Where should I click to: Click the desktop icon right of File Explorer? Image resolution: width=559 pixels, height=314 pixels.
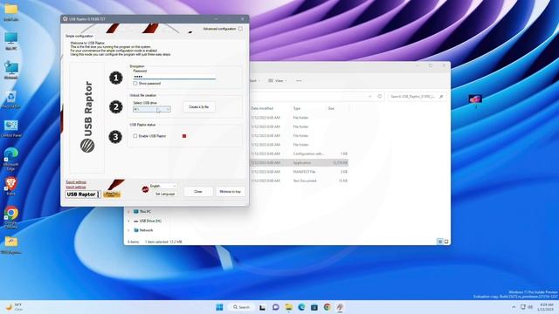point(475,100)
